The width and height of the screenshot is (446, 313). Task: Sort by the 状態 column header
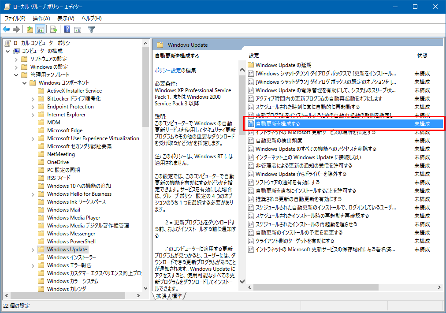pyautogui.click(x=422, y=56)
